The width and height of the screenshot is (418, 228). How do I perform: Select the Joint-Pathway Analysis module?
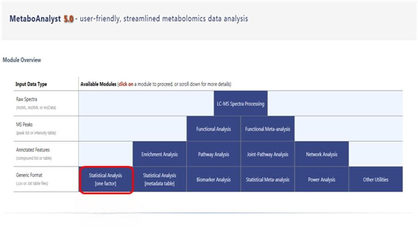click(268, 154)
